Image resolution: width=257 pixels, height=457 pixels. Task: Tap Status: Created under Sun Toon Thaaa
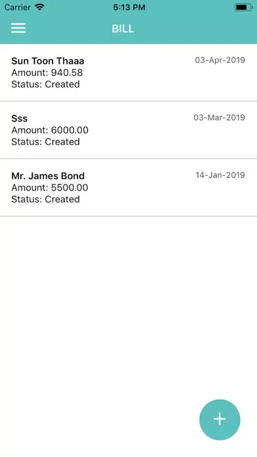(46, 84)
